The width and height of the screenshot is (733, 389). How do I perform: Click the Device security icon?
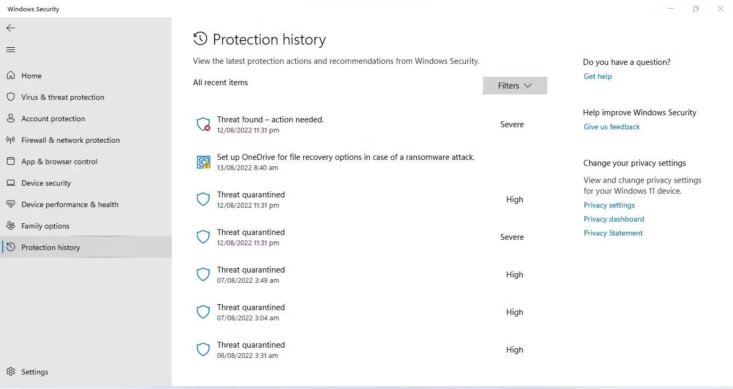coord(11,183)
